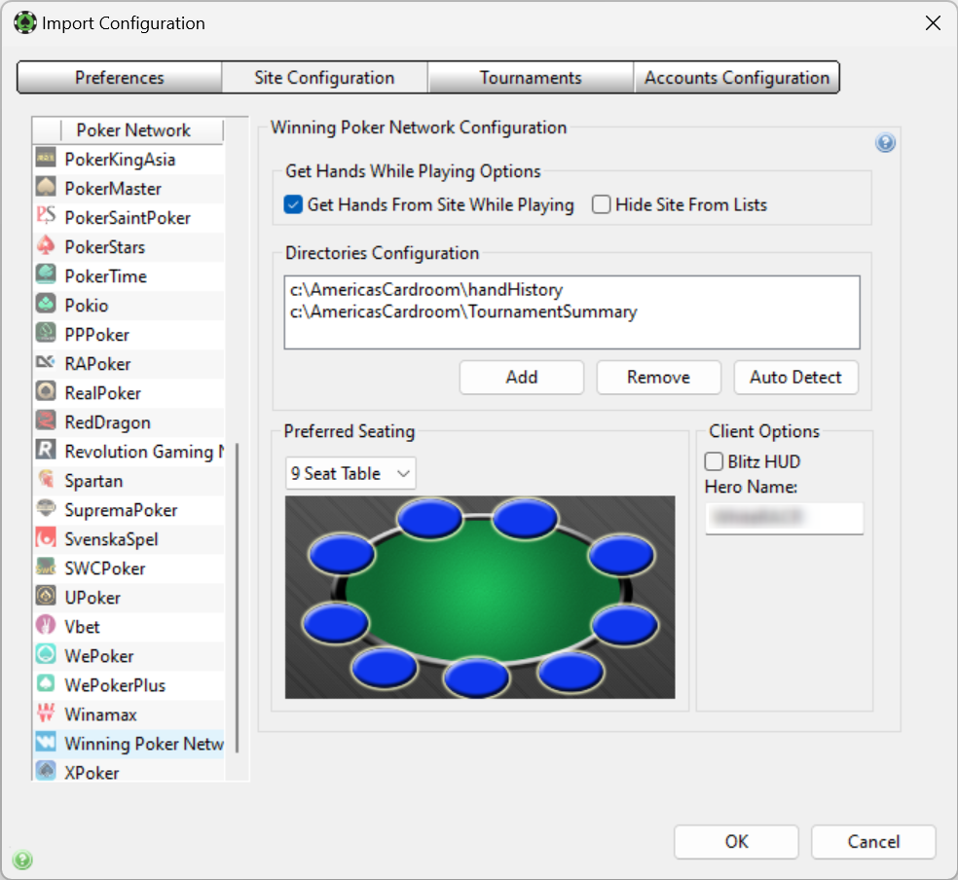Click the SupremaPoker site icon

click(46, 508)
